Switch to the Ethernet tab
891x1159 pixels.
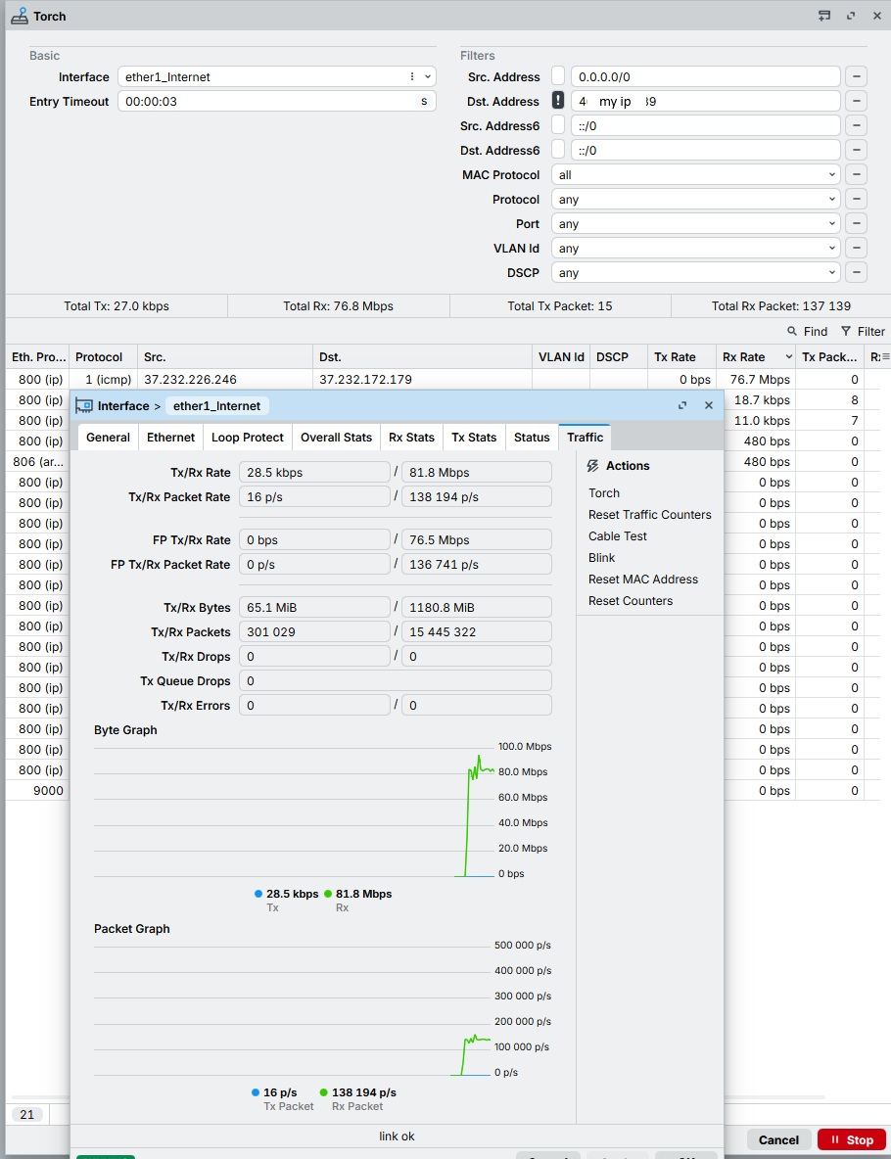click(170, 437)
